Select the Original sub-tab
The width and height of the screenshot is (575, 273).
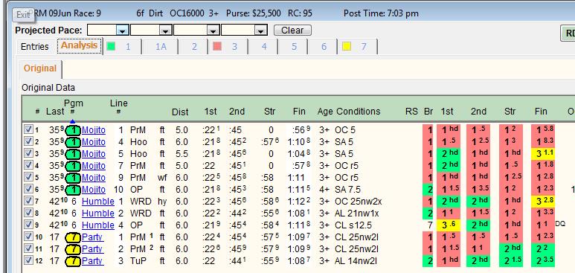click(x=40, y=68)
